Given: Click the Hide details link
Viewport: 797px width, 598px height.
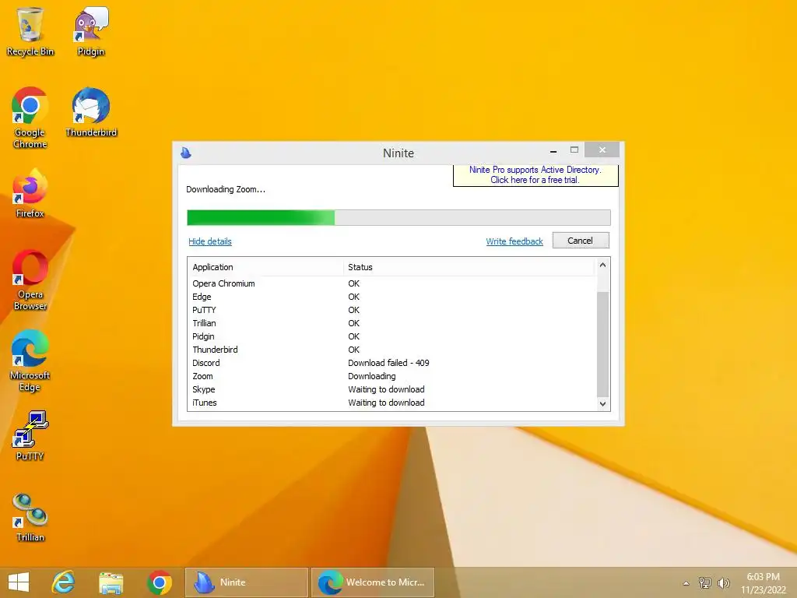Looking at the screenshot, I should [x=210, y=241].
